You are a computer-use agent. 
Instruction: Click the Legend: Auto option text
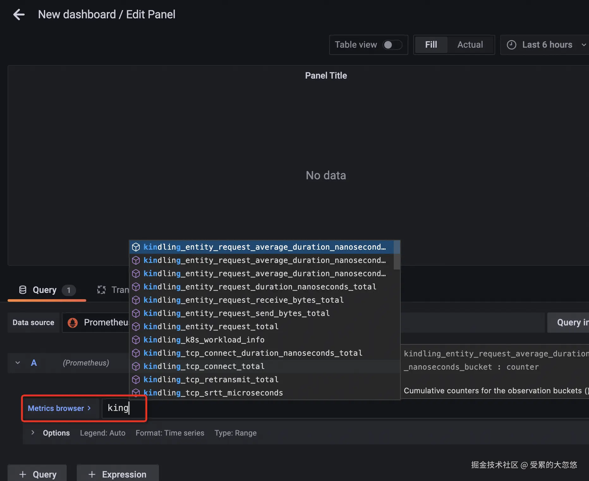click(103, 433)
